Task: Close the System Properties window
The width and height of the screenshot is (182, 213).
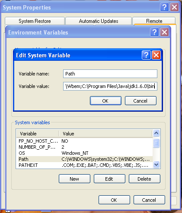Action: [x=174, y=7]
